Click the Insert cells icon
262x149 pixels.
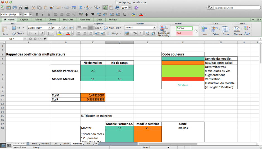tap(205, 30)
